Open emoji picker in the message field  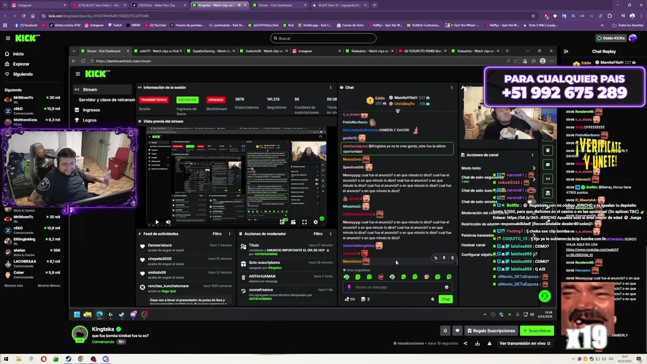pos(446,287)
